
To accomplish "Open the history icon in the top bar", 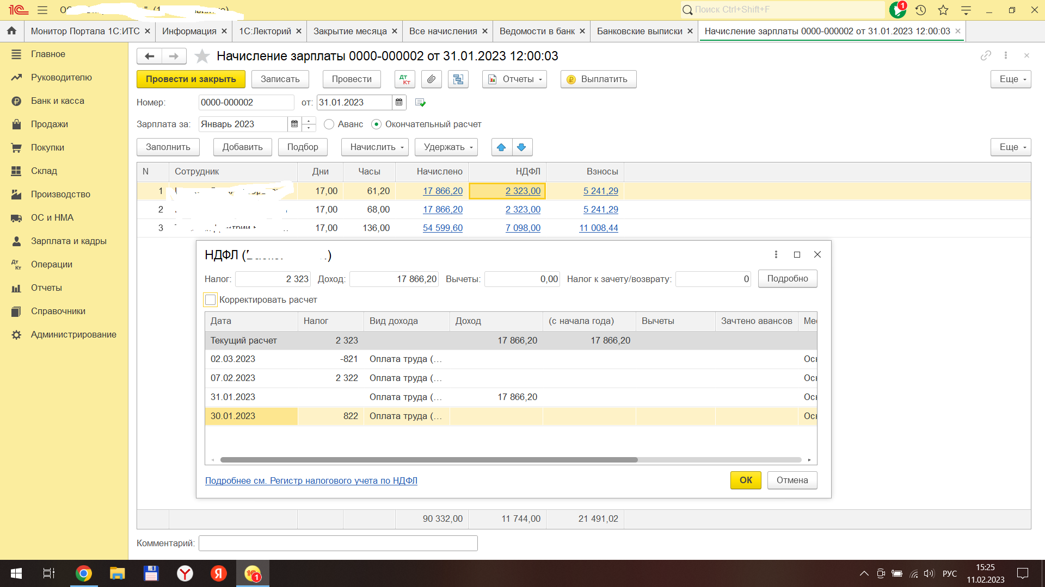I will click(920, 10).
